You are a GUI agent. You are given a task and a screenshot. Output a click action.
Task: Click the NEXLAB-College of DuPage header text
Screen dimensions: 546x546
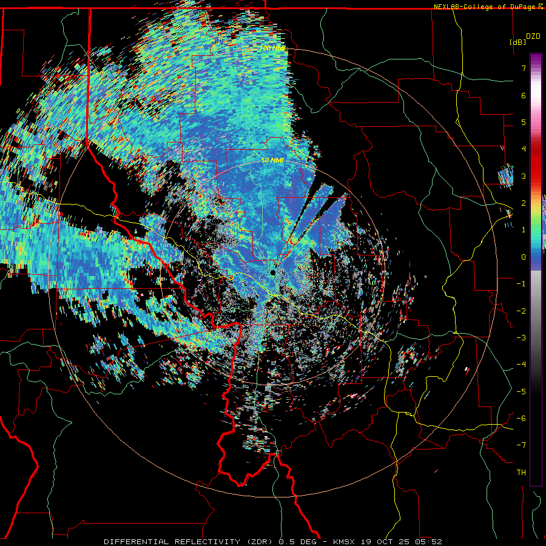click(x=488, y=7)
